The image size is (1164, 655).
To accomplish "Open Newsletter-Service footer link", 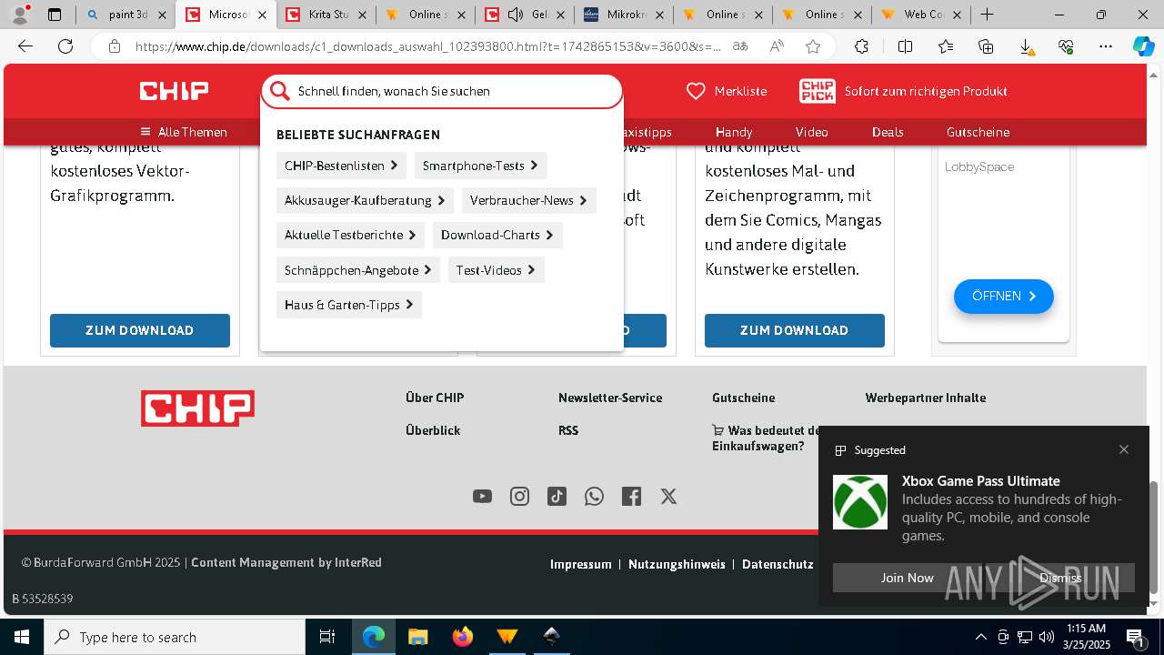I will click(610, 398).
